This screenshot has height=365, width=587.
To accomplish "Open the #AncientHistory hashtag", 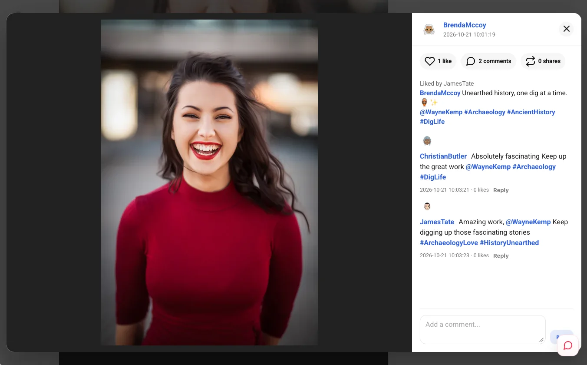I will click(x=531, y=112).
